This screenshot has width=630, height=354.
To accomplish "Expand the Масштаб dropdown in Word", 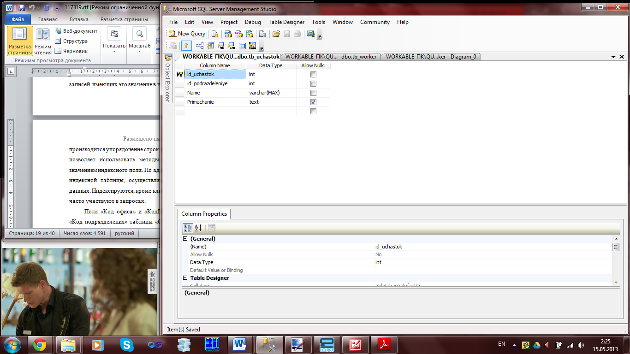I will [x=139, y=41].
